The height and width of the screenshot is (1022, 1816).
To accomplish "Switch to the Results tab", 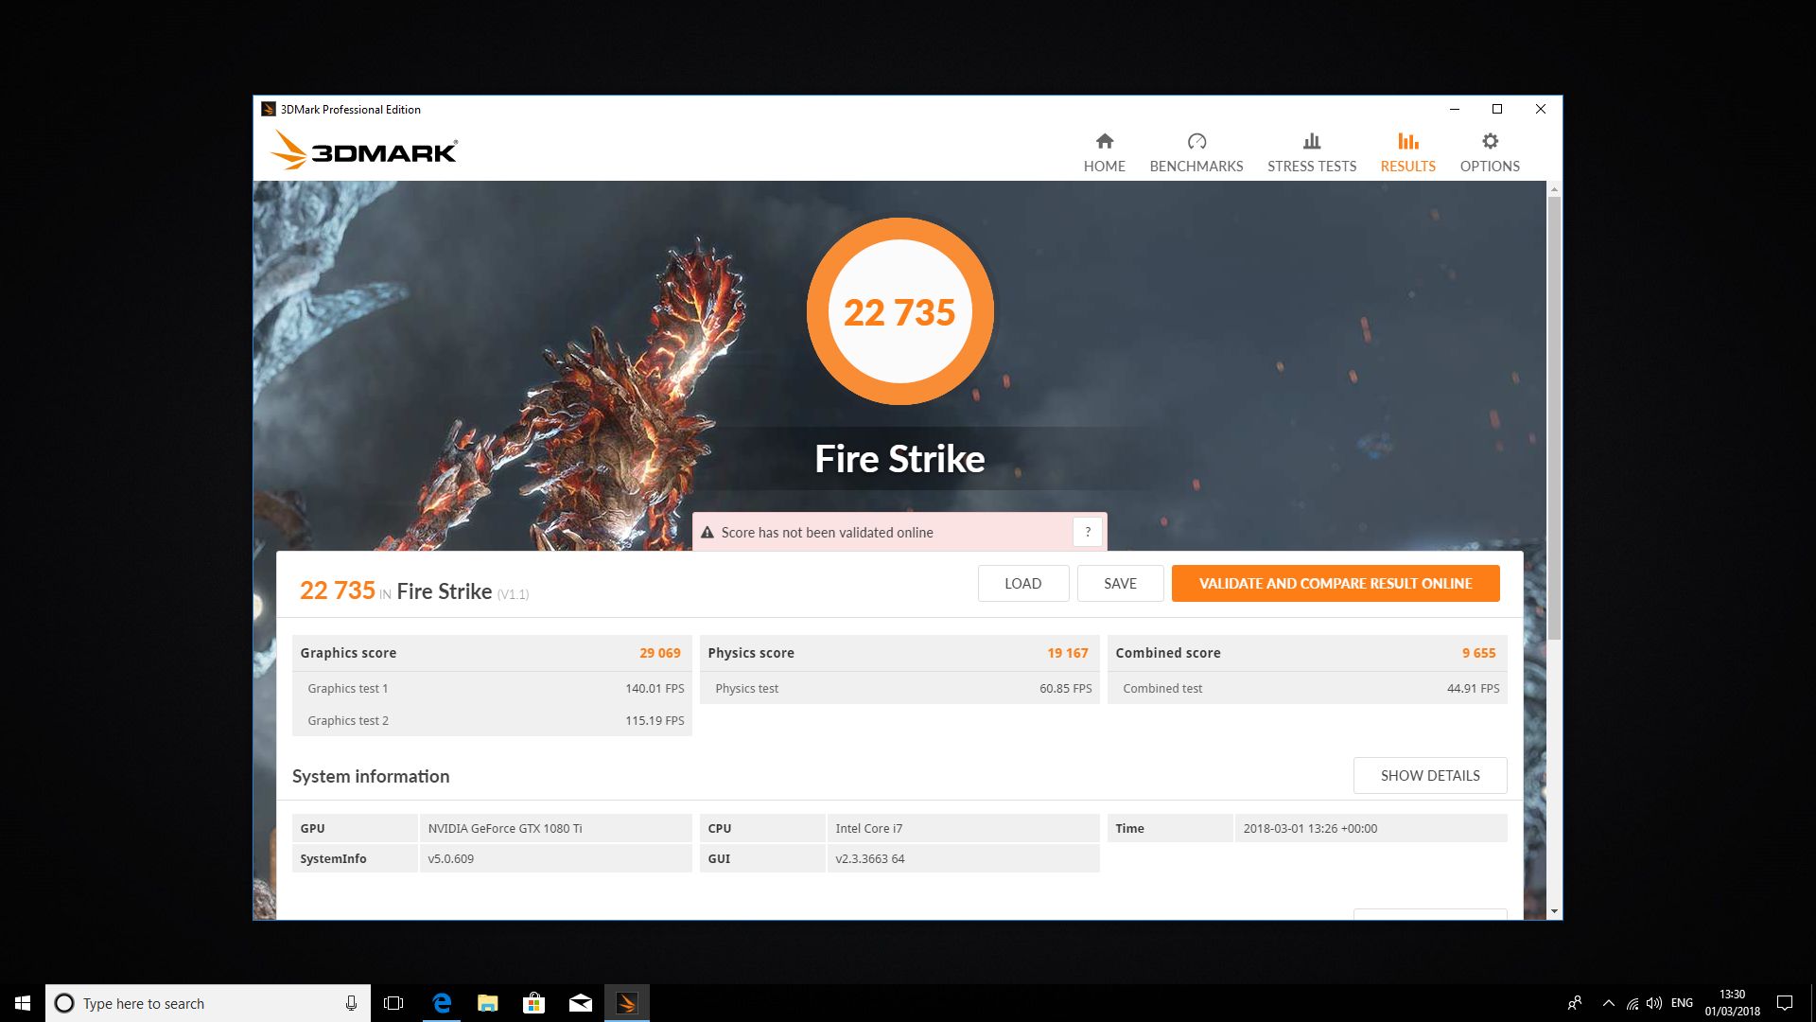I will 1407,152.
